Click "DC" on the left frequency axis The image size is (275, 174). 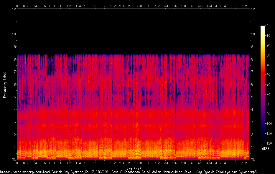pos(14,160)
